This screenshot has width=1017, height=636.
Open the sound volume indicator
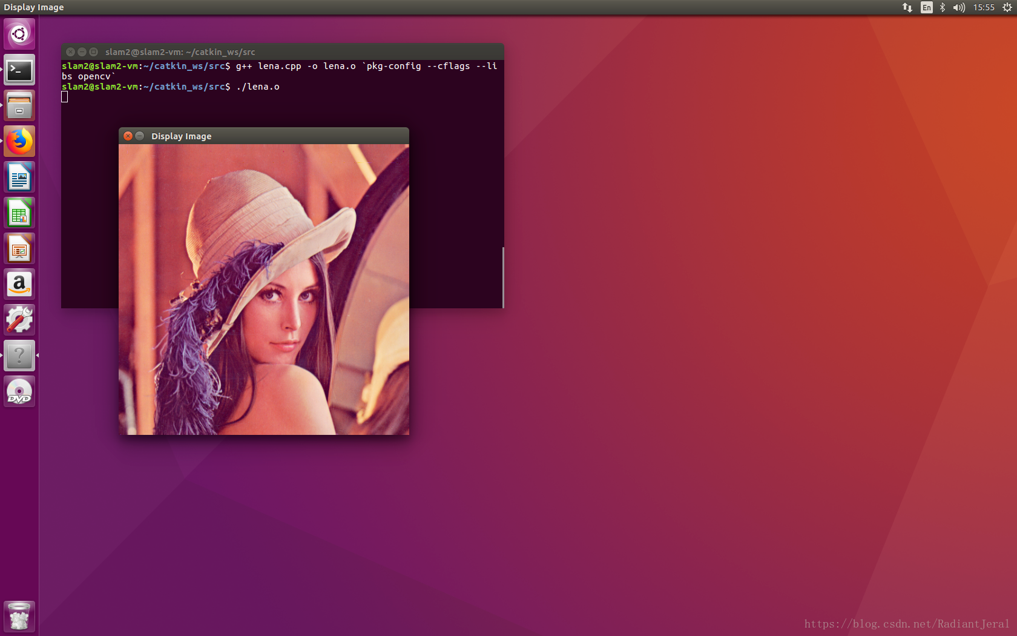point(959,7)
